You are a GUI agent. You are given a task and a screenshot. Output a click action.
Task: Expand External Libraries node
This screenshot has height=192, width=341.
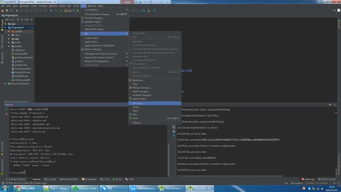pyautogui.click(x=5, y=84)
